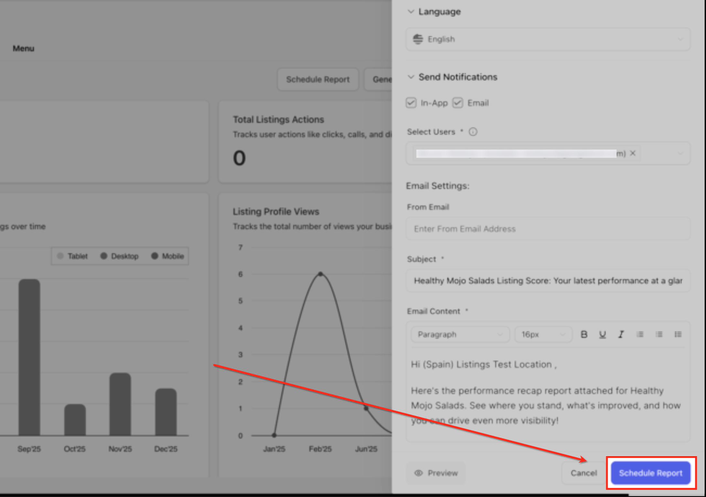Click the Cancel button

[583, 473]
